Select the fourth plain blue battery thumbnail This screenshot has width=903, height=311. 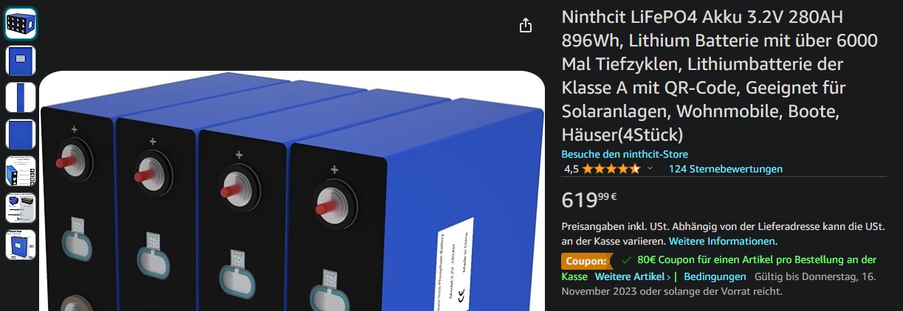pos(21,134)
